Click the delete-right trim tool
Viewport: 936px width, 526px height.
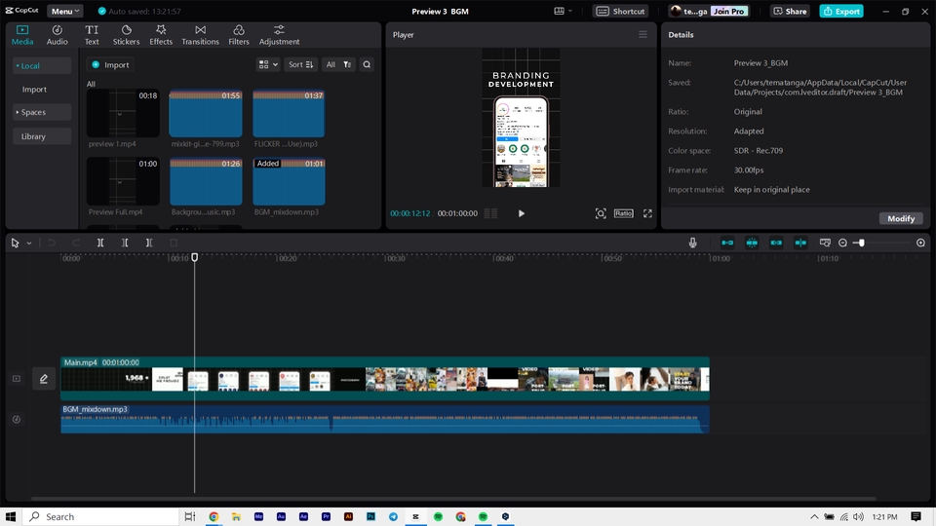148,243
